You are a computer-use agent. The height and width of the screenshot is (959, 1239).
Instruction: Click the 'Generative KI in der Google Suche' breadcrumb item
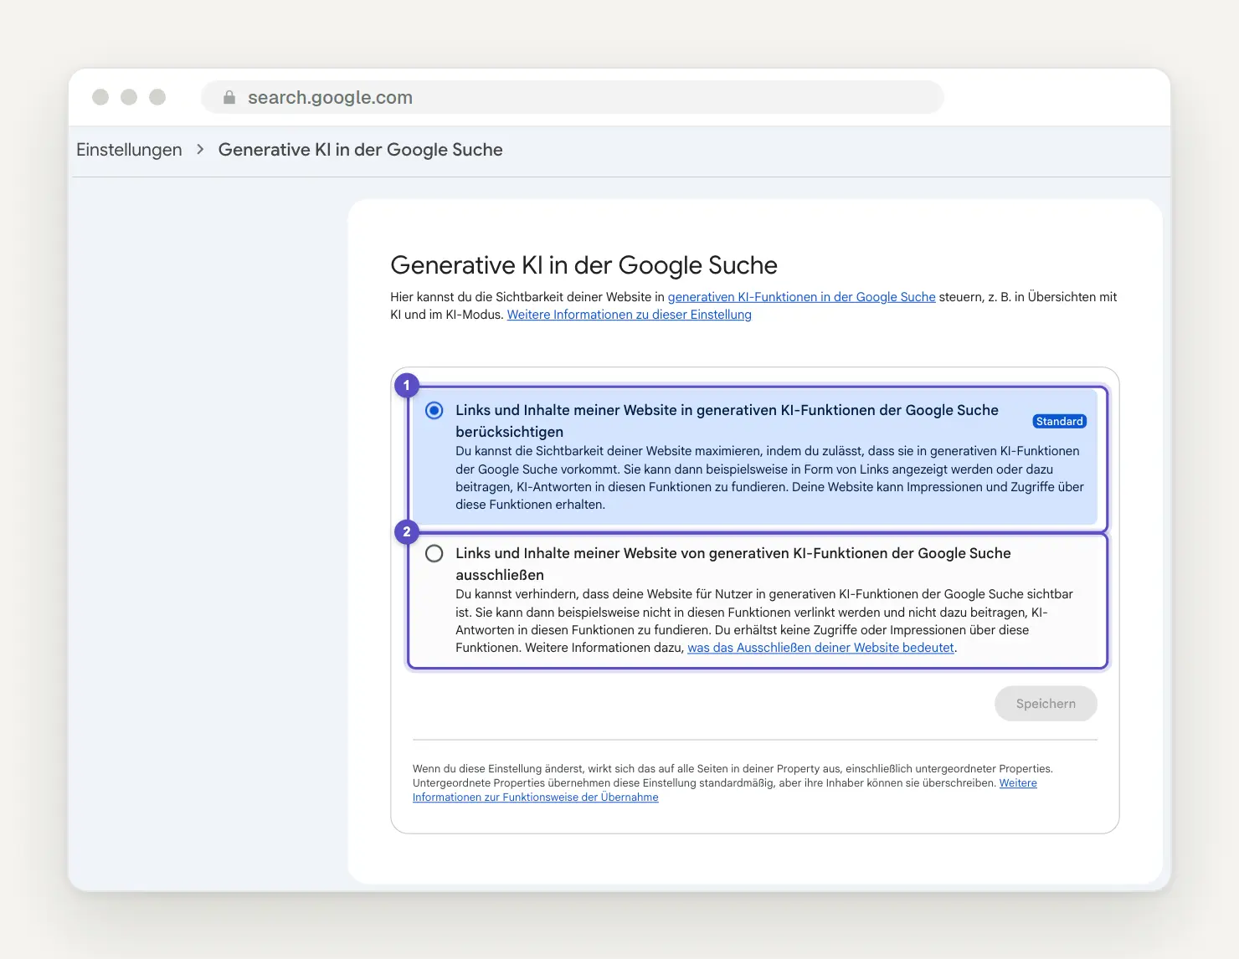point(361,150)
